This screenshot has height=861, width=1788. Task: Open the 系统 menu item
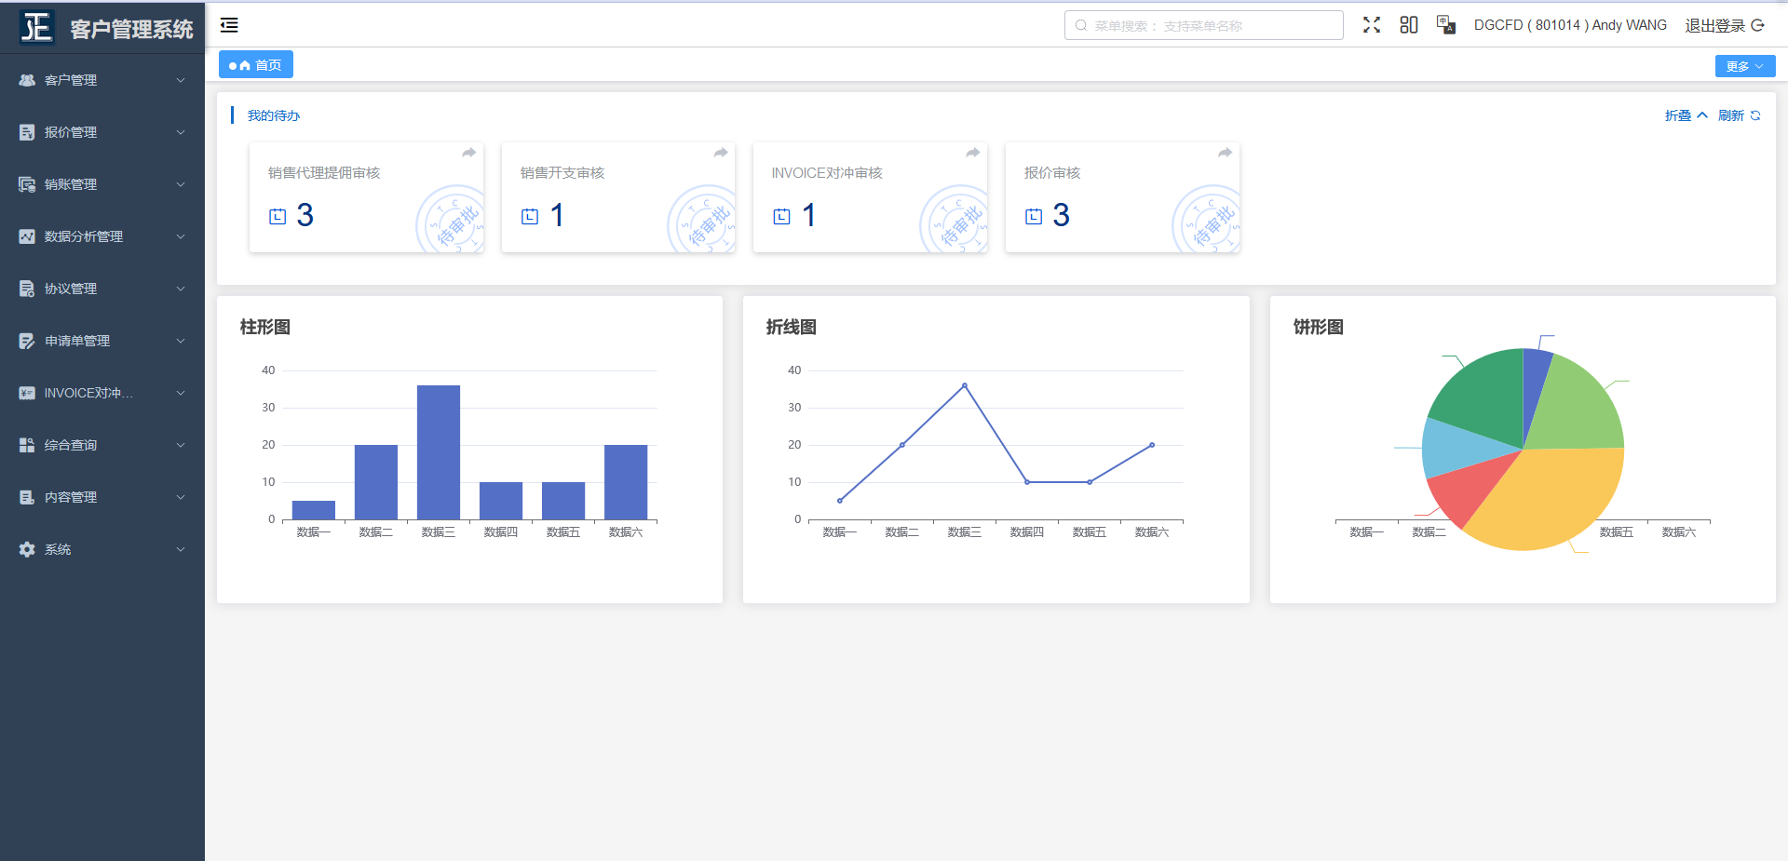[102, 549]
